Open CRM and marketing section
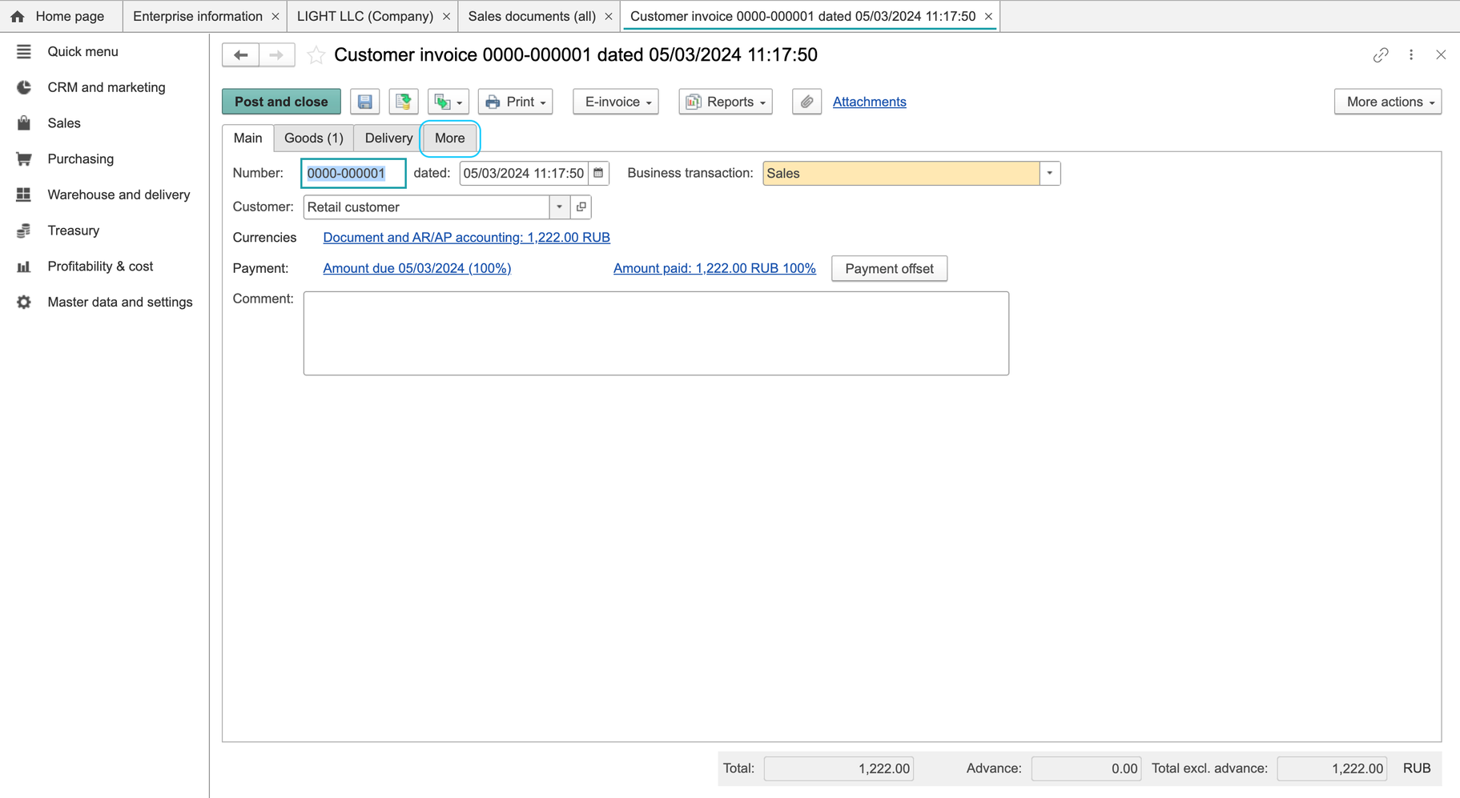Screen dimensions: 1460x798 click(x=106, y=87)
